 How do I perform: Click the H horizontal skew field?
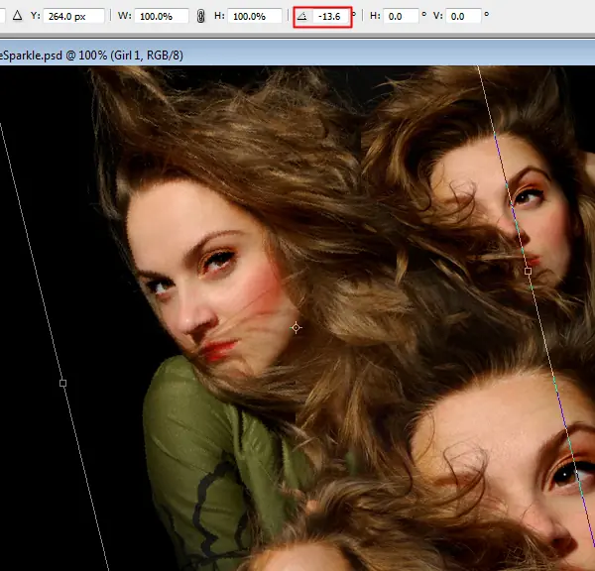pyautogui.click(x=402, y=17)
